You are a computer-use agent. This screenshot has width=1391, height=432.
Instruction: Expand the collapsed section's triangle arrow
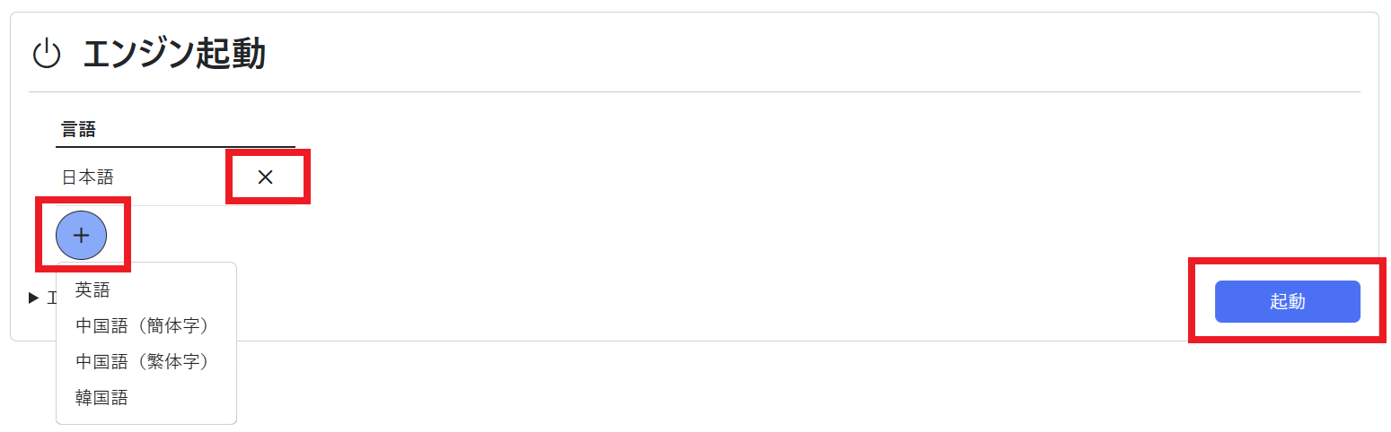[x=34, y=298]
